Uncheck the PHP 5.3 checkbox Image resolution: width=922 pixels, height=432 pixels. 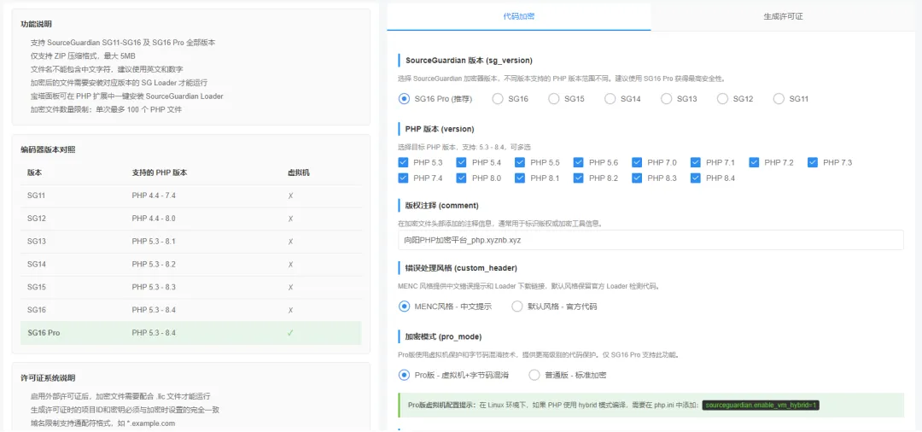coord(403,162)
